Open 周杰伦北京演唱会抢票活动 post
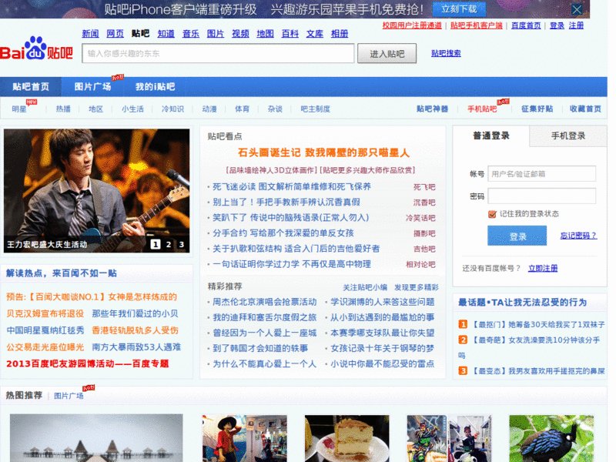This screenshot has width=616, height=462. [264, 302]
